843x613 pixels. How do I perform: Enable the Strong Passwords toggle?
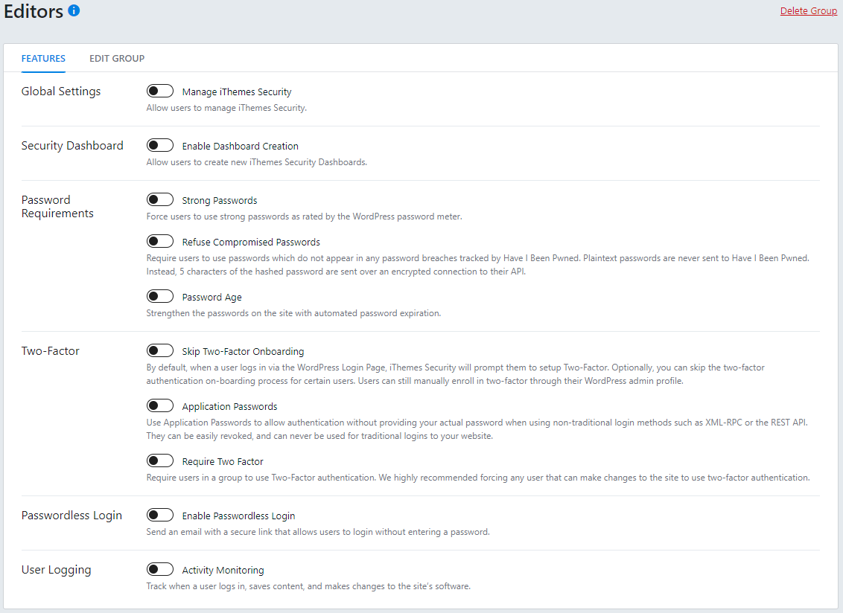click(x=159, y=199)
